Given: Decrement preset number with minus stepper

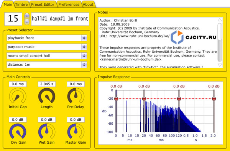Looking at the screenshot, I should pyautogui.click(x=27, y=22).
